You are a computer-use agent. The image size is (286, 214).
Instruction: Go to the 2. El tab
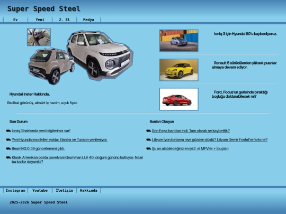[65, 20]
